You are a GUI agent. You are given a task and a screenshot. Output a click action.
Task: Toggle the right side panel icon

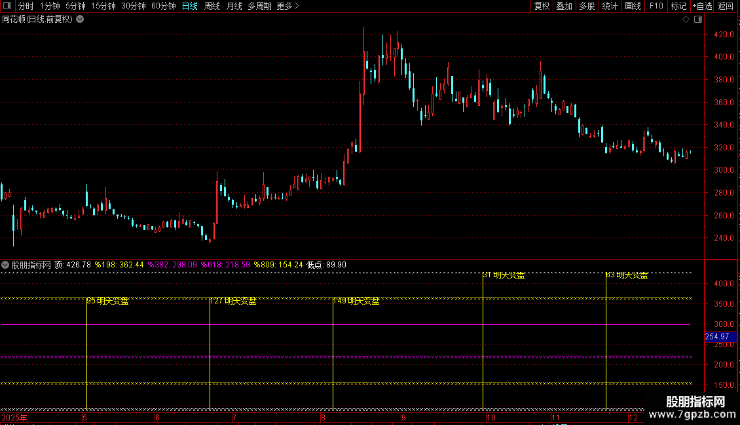698,20
